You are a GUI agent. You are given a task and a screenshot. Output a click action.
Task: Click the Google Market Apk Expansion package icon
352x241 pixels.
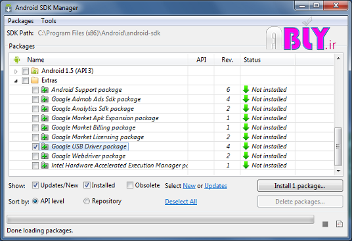click(x=45, y=118)
